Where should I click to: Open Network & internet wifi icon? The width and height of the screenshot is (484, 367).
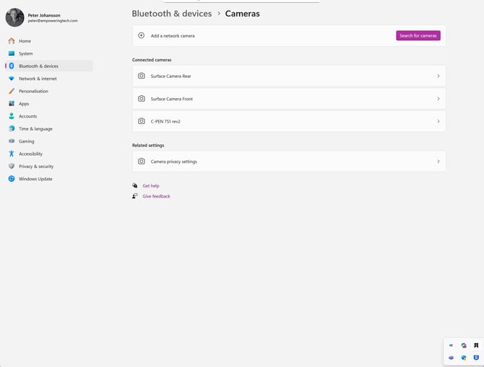coord(12,79)
